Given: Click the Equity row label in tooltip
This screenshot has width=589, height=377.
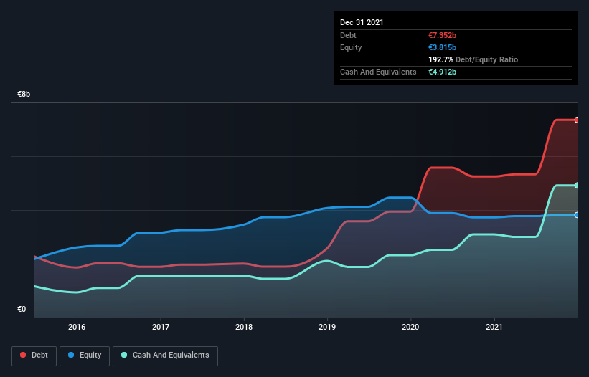Looking at the screenshot, I should [351, 47].
